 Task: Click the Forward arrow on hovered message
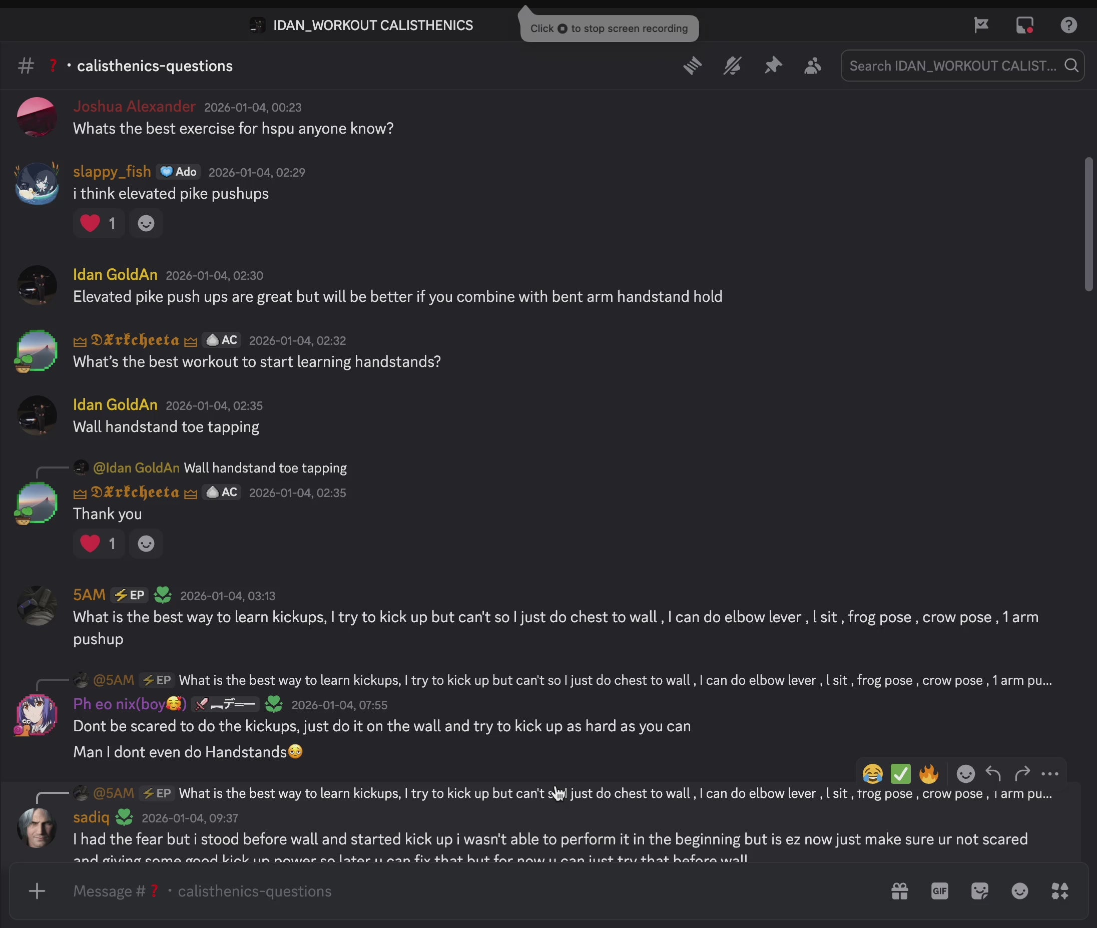pos(1022,773)
